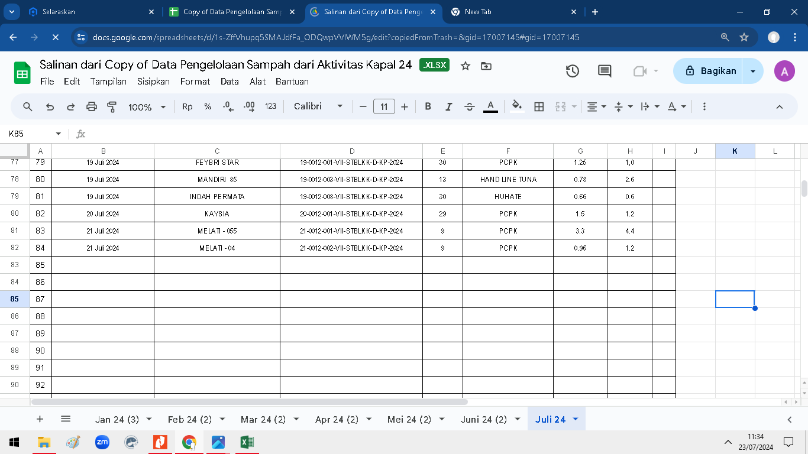Screen dimensions: 808x454
Task: Show the all sheets list
Action: tap(66, 419)
